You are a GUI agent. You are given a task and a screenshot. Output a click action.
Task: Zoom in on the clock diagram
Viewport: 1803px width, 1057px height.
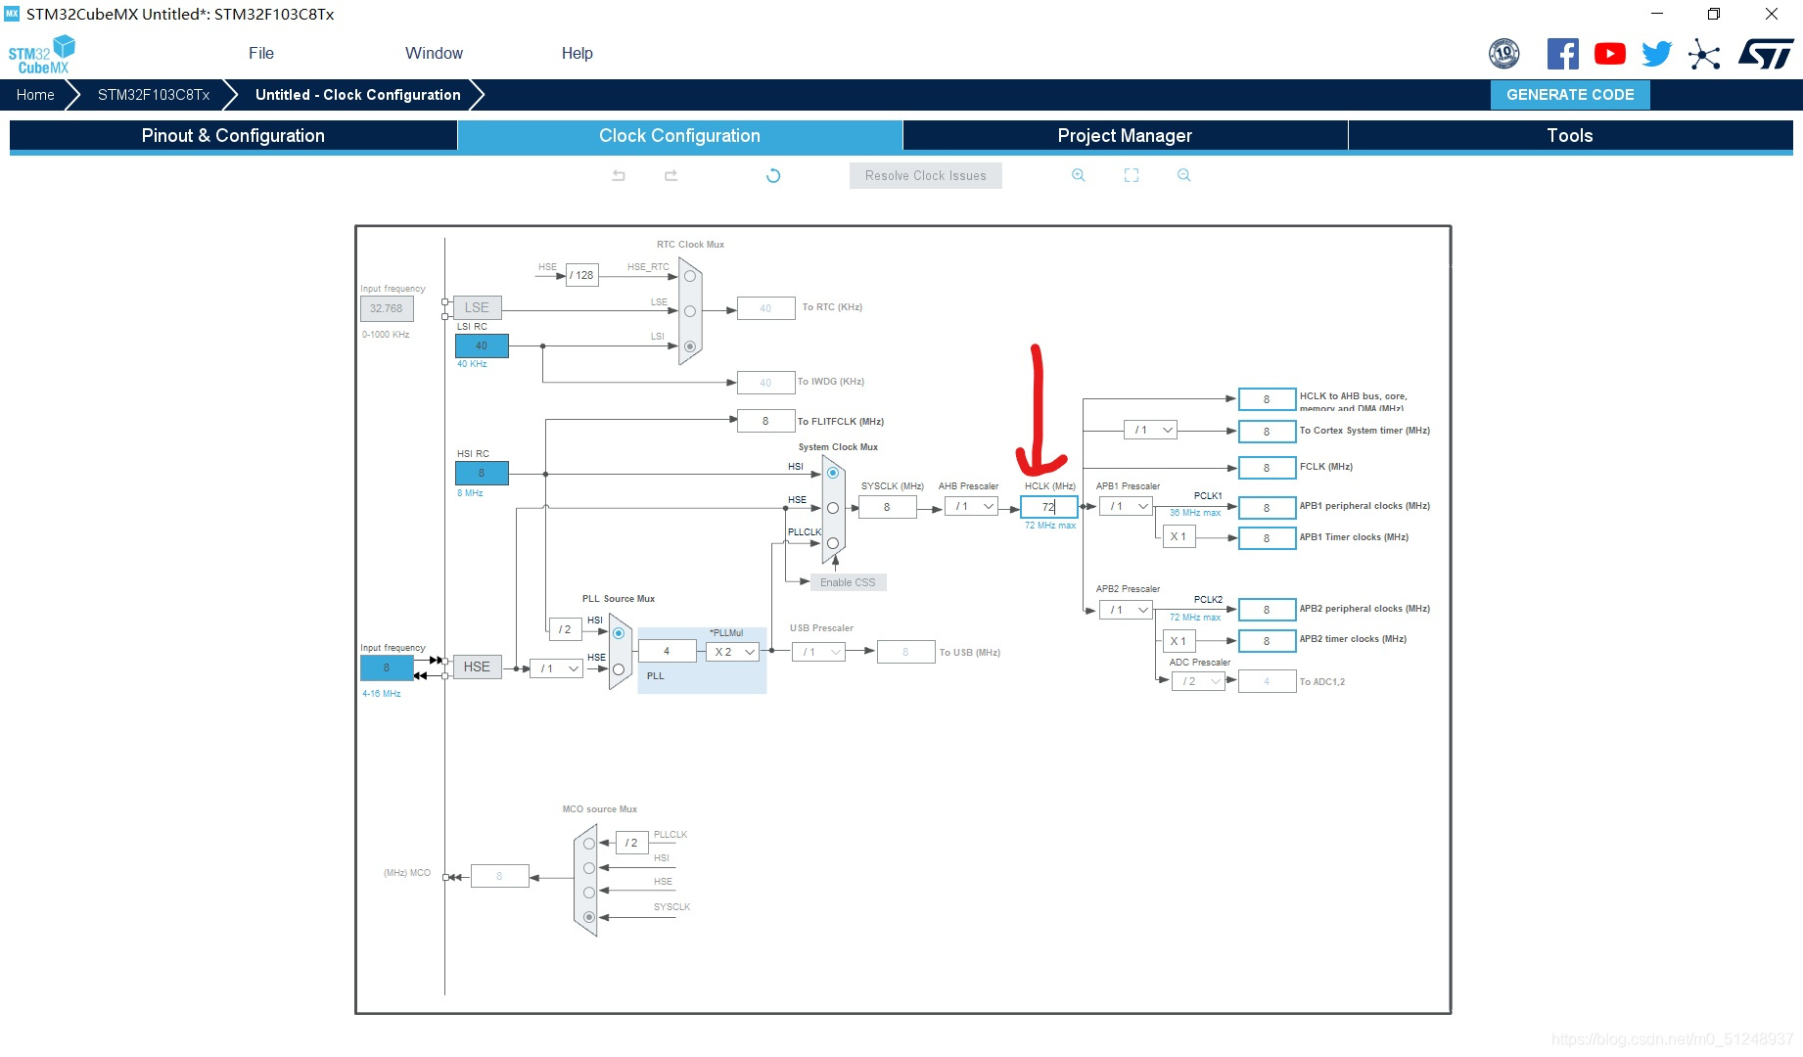(1078, 175)
